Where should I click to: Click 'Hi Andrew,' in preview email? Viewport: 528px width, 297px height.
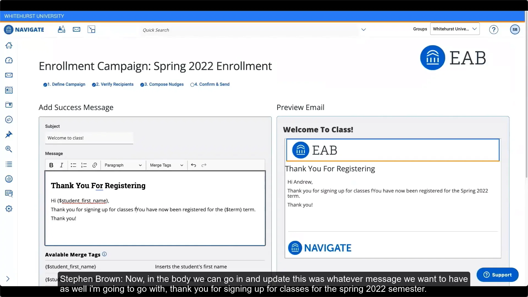pos(300,182)
